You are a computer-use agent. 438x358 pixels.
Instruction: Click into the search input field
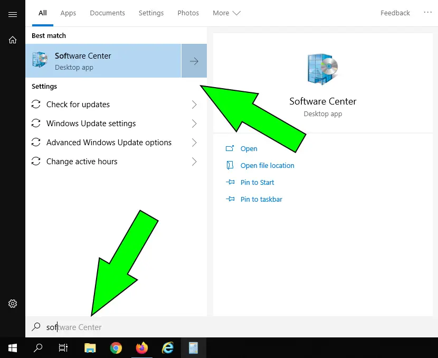pyautogui.click(x=232, y=327)
